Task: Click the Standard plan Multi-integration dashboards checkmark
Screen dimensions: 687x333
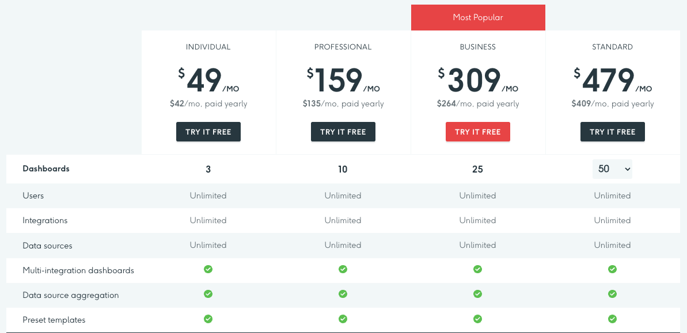Action: [x=612, y=269]
